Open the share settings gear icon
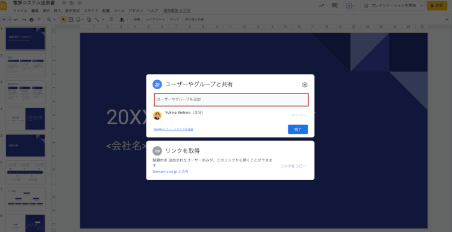 point(305,85)
